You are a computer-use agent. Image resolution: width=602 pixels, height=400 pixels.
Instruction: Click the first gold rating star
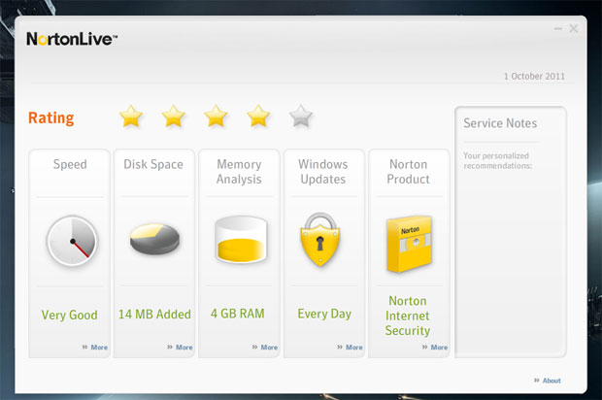tap(131, 116)
